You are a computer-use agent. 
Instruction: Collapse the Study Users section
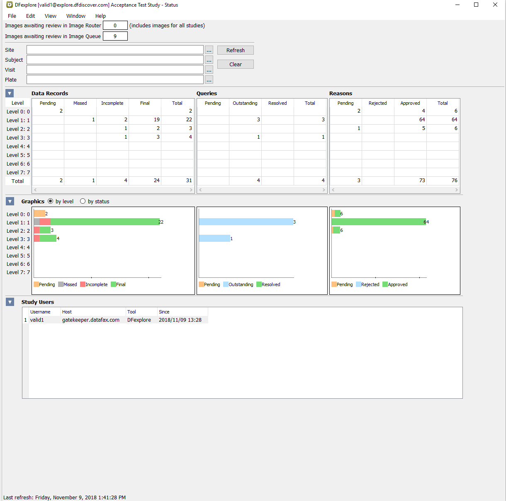(x=10, y=302)
